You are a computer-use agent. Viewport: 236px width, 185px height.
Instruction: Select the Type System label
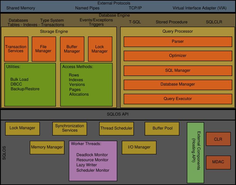pyautogui.click(x=52, y=20)
